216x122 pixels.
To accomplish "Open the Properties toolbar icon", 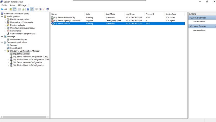I will (19, 9).
